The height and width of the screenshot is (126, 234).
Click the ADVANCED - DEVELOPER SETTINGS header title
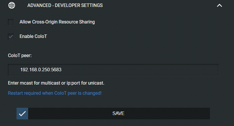pyautogui.click(x=65, y=5)
